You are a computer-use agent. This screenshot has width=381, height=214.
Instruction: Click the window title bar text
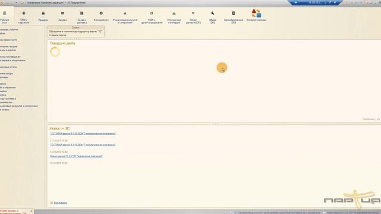(57, 2)
